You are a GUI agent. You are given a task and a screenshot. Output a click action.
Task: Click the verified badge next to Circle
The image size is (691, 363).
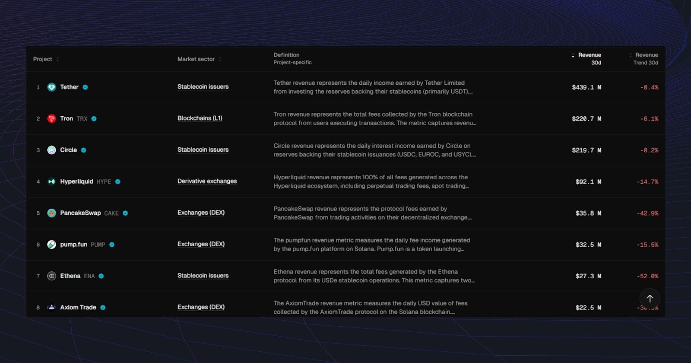coord(83,150)
